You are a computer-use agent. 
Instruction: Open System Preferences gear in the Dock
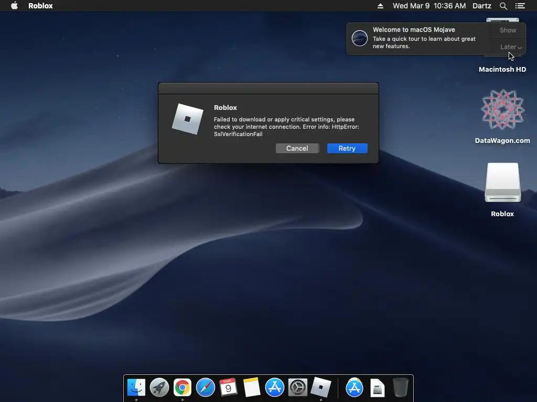[x=297, y=387]
